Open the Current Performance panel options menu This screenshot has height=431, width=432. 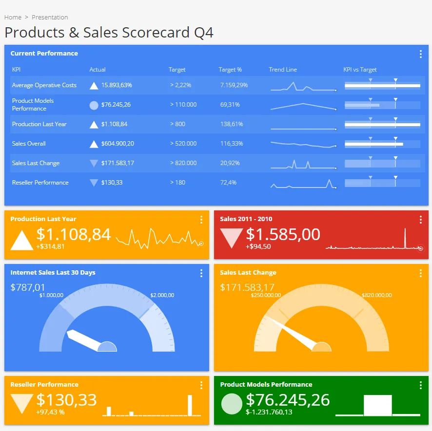click(420, 54)
